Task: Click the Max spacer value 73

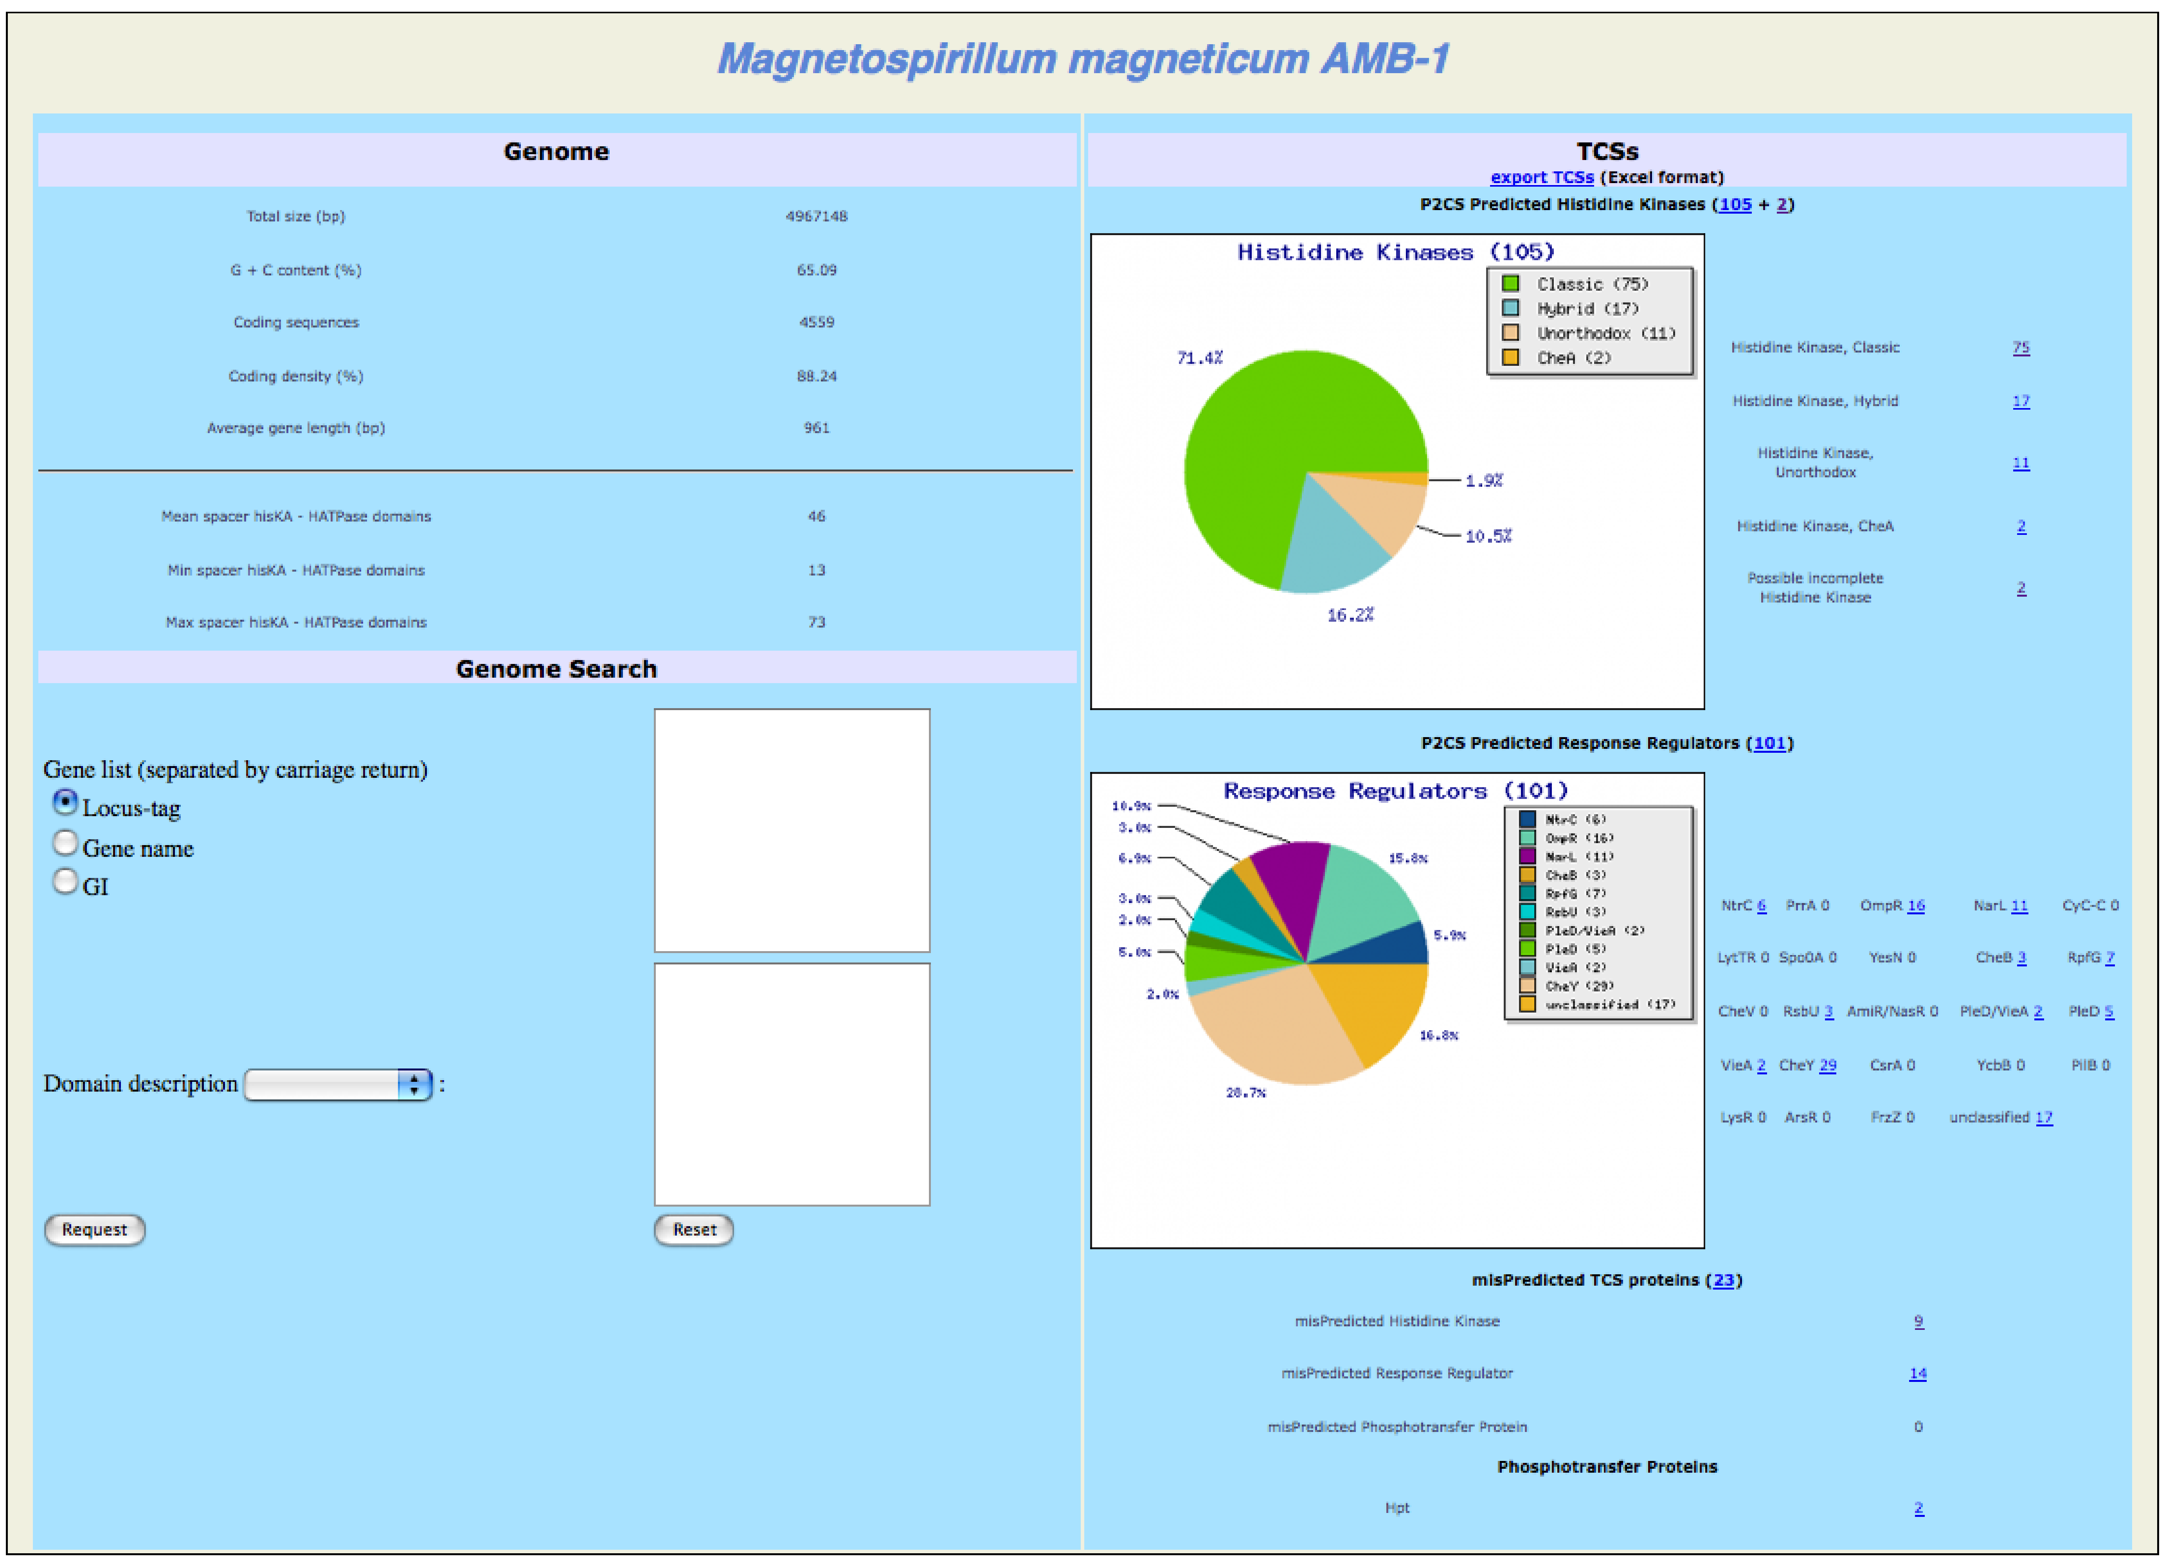Action: pyautogui.click(x=816, y=622)
